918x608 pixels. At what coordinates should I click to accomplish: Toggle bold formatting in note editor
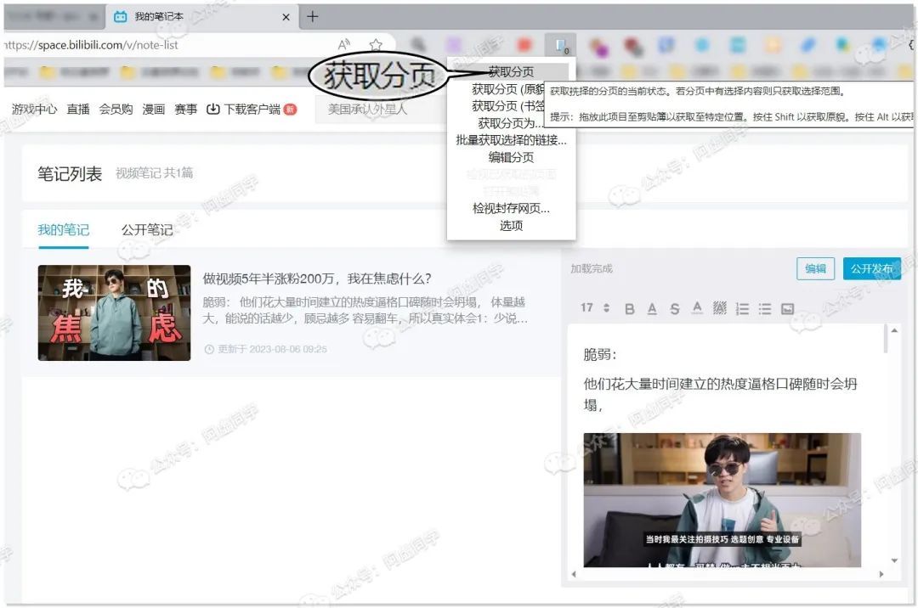point(629,309)
